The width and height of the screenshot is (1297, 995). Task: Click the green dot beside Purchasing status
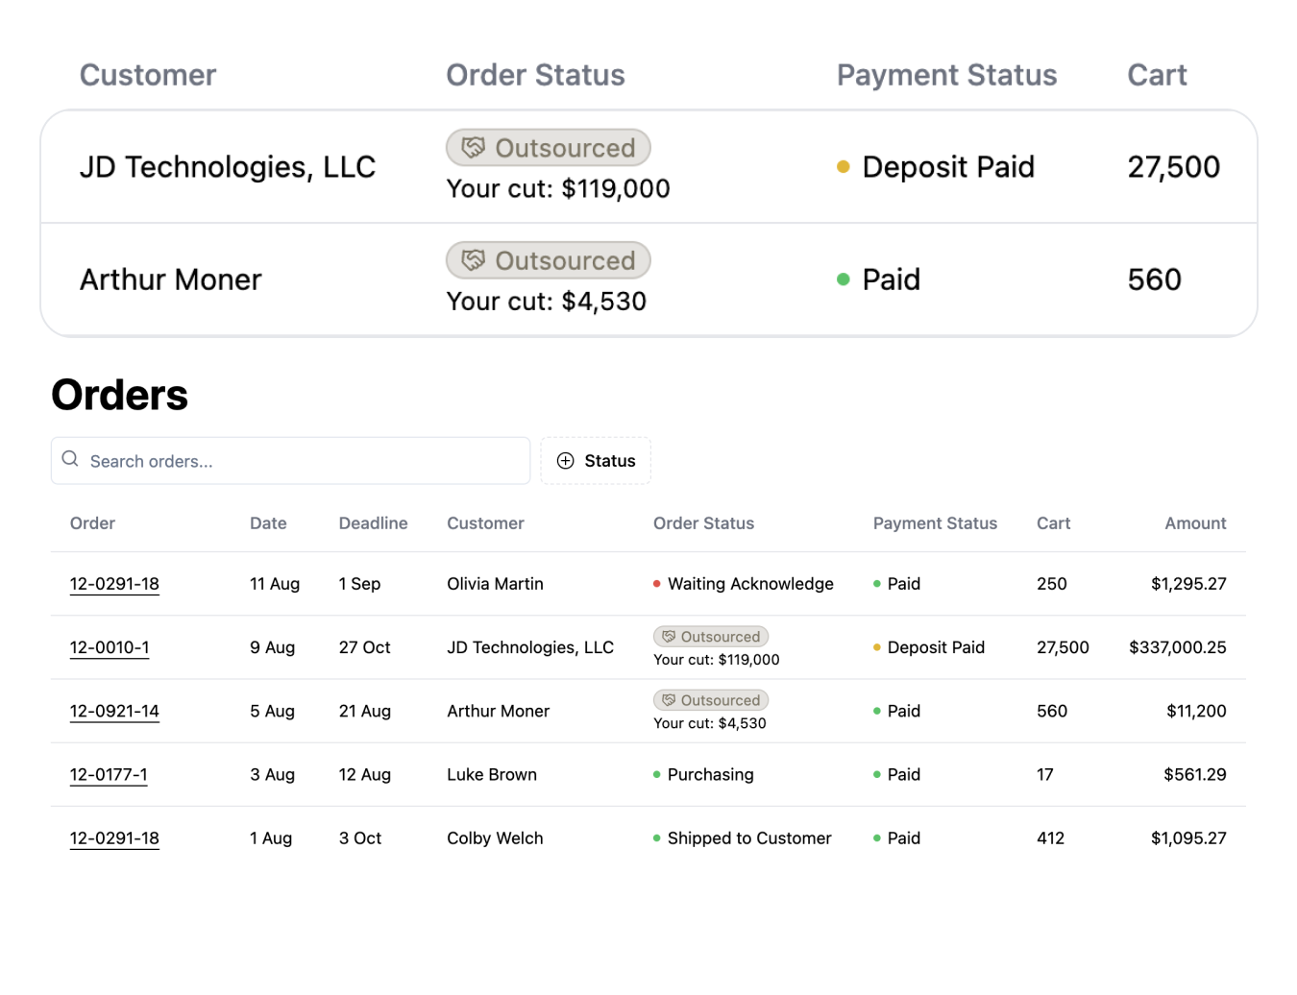click(657, 775)
